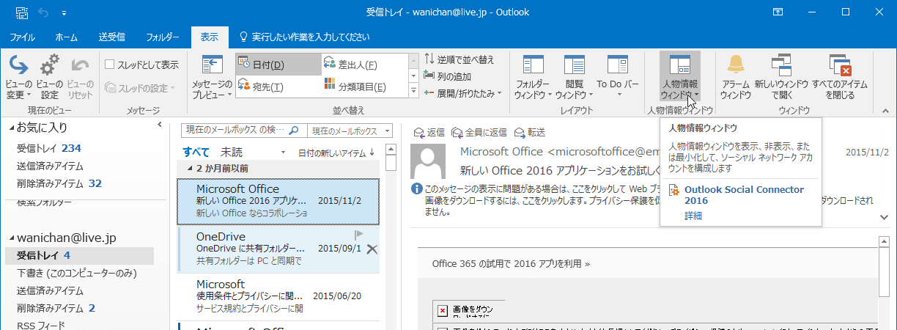Minimize the folder pane with the arrow

click(x=160, y=126)
